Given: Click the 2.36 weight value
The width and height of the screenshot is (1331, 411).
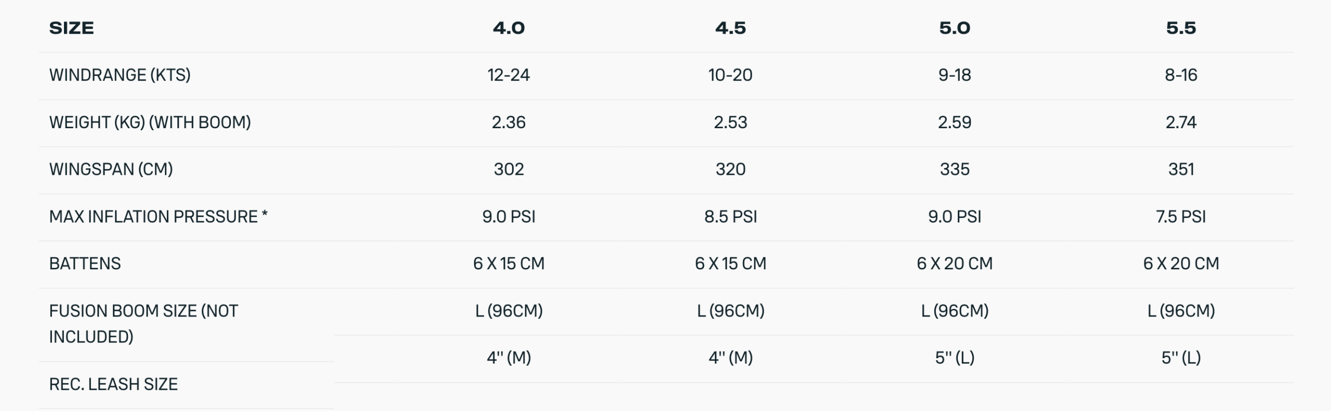Looking at the screenshot, I should click(x=508, y=122).
